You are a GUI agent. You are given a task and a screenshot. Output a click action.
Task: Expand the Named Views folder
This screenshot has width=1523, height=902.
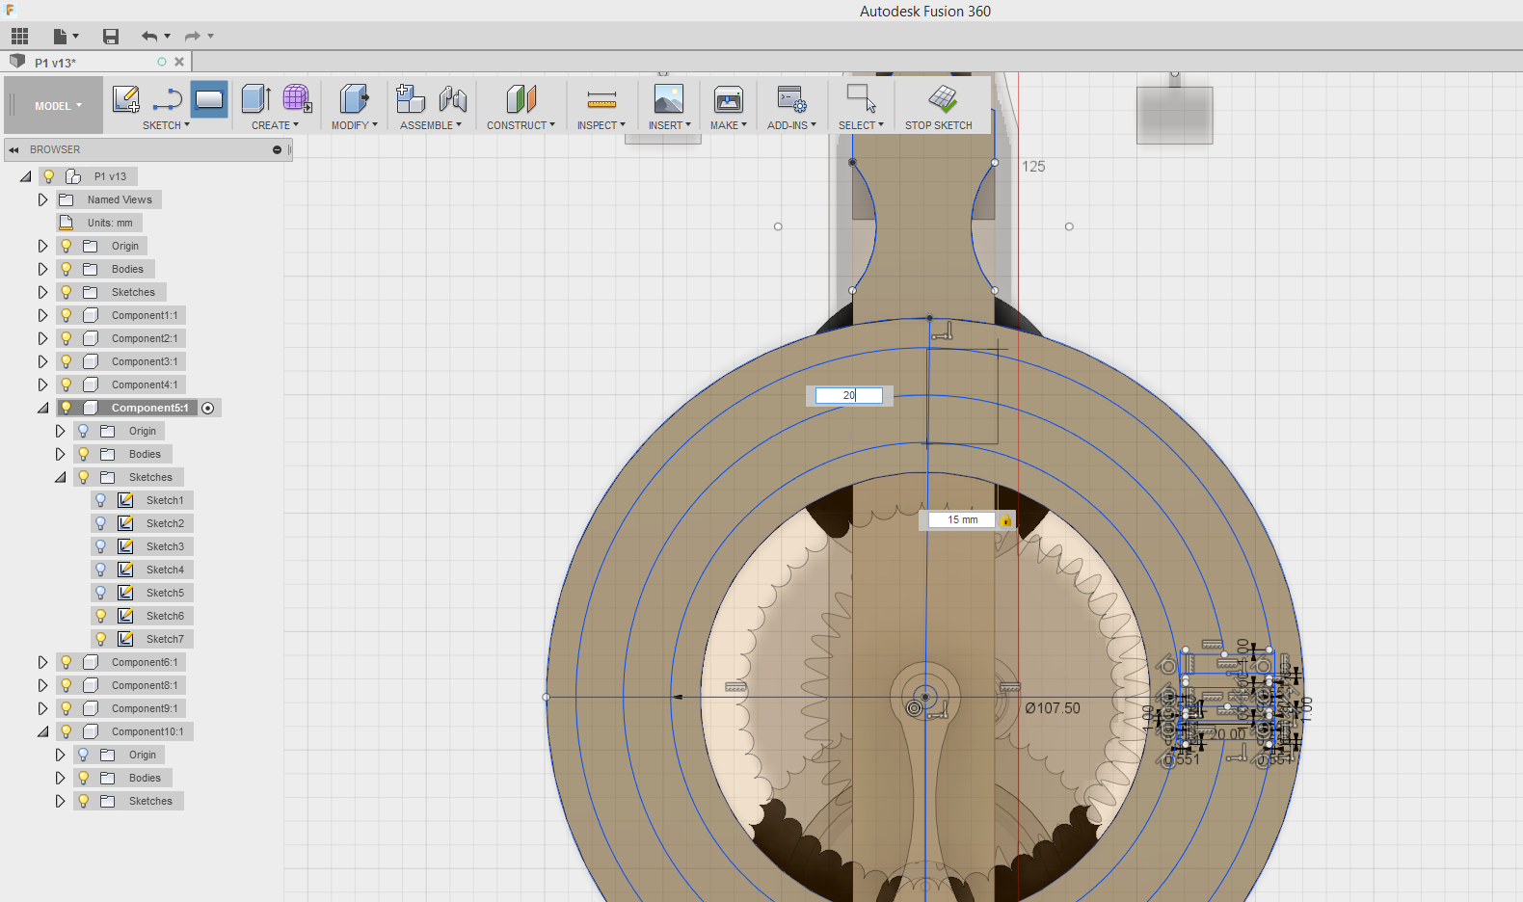pos(42,199)
